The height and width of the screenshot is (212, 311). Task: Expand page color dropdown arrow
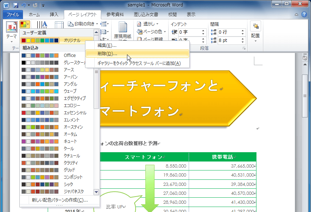[165, 32]
